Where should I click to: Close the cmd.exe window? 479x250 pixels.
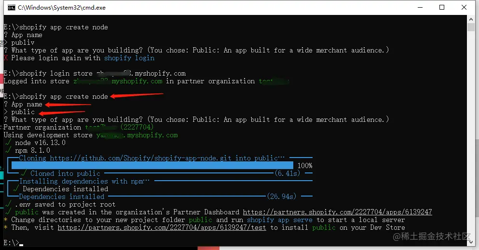pyautogui.click(x=464, y=7)
